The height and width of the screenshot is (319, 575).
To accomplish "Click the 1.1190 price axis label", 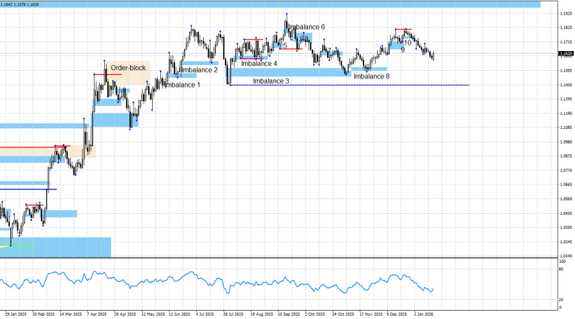I will [566, 114].
